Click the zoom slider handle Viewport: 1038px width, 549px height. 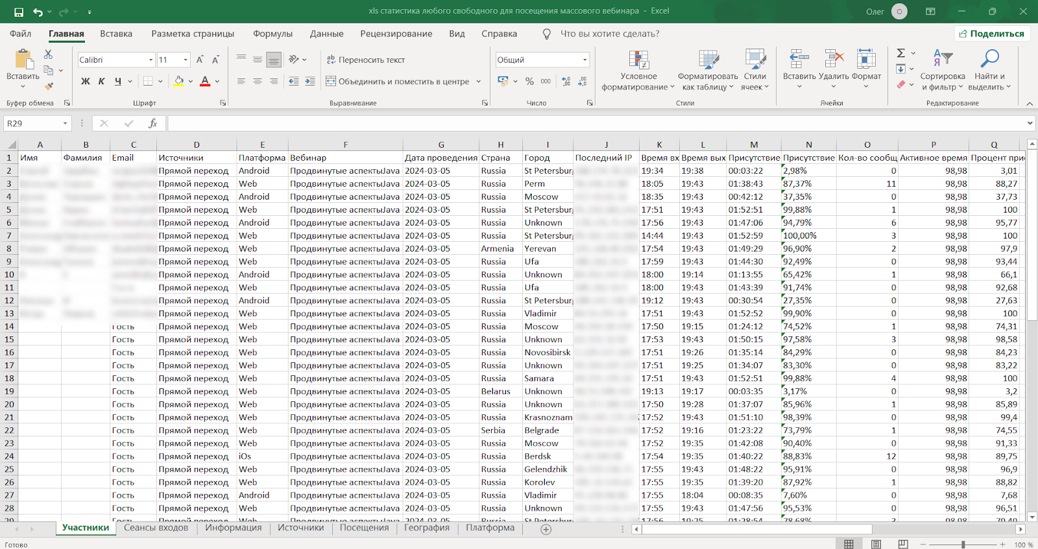tap(963, 544)
